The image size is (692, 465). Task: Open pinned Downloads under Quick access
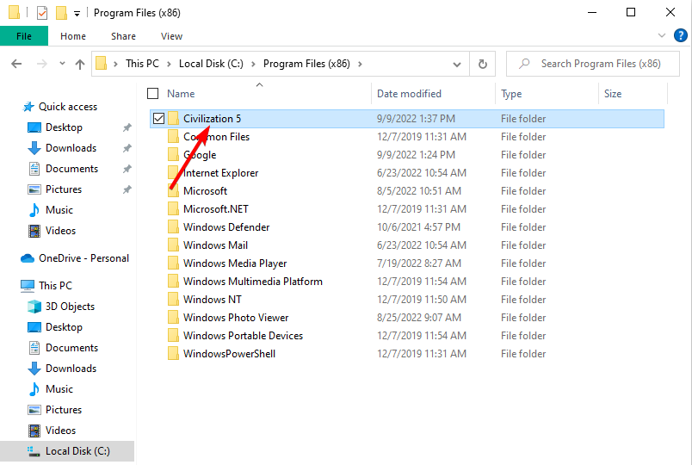(x=71, y=148)
